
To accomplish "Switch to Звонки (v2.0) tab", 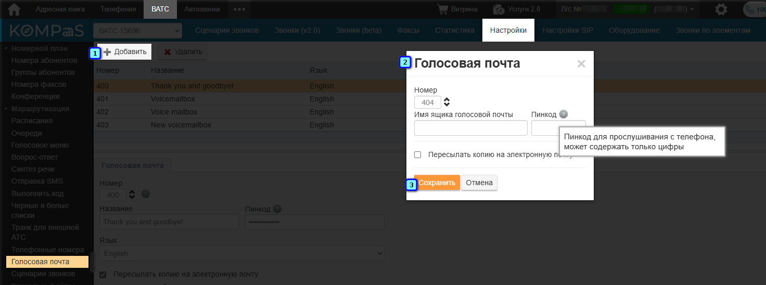I will pyautogui.click(x=297, y=30).
